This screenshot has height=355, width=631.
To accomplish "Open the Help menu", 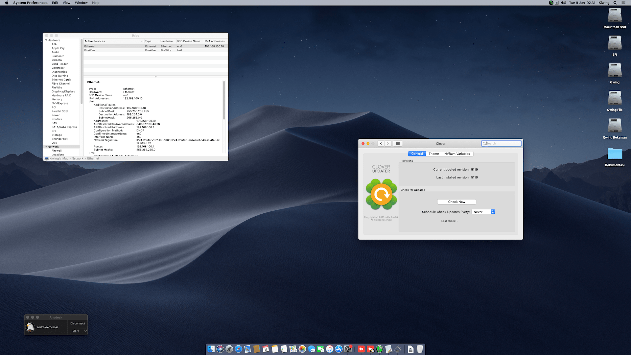I will [96, 3].
